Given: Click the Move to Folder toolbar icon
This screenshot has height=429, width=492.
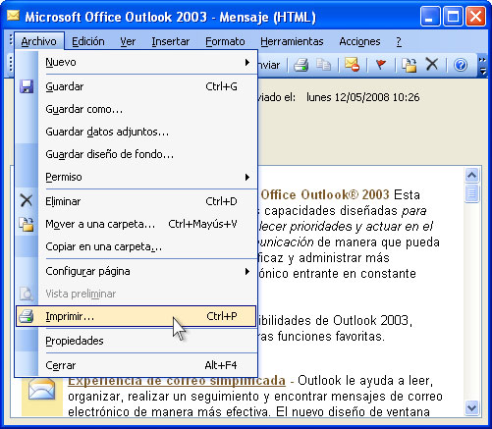Looking at the screenshot, I should (409, 65).
